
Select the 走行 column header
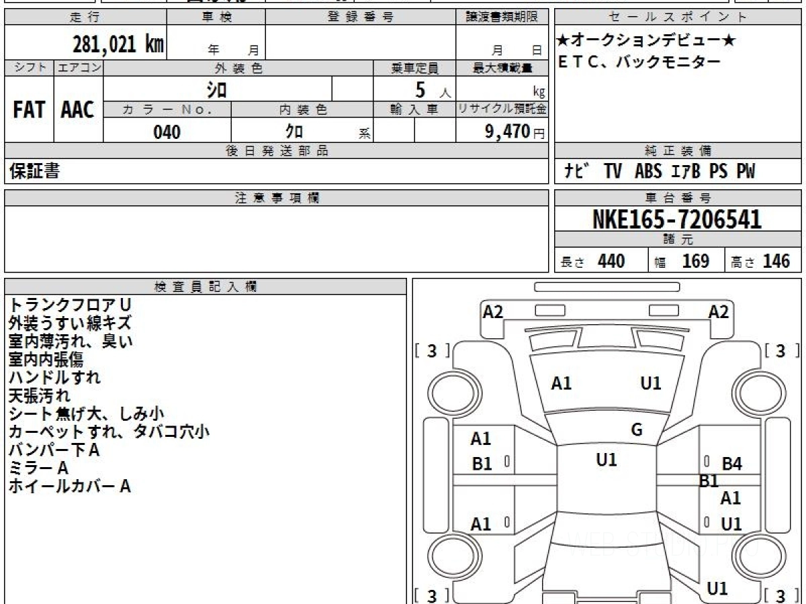pos(85,17)
